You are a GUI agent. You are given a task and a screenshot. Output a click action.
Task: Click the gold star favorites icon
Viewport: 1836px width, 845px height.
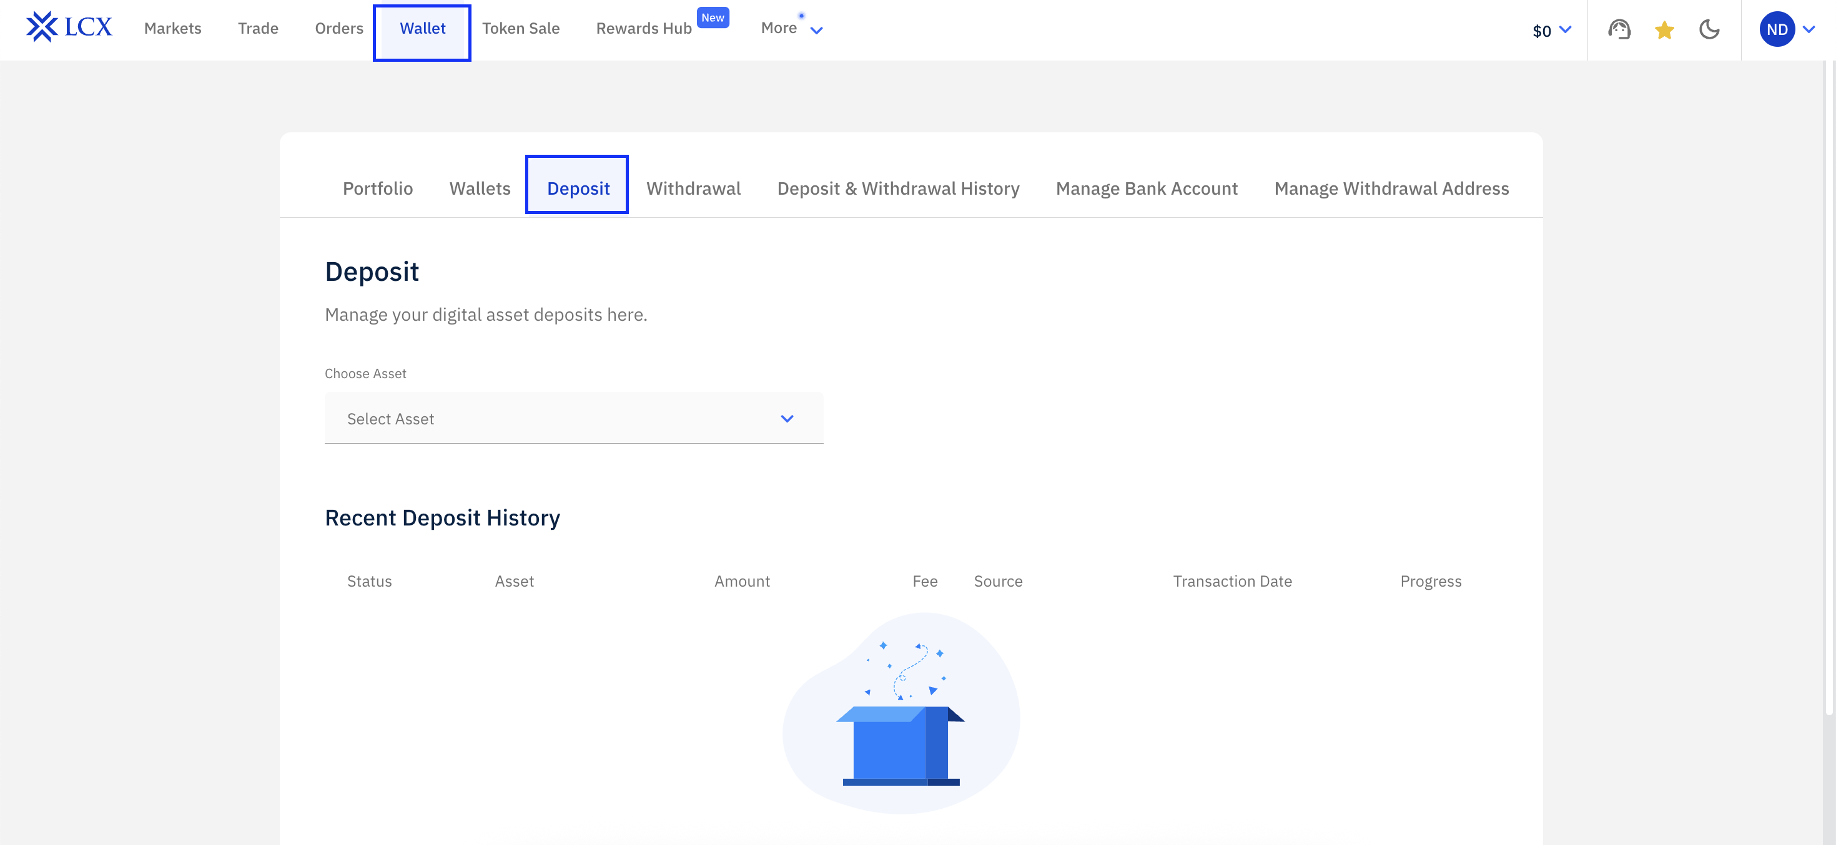pyautogui.click(x=1664, y=30)
